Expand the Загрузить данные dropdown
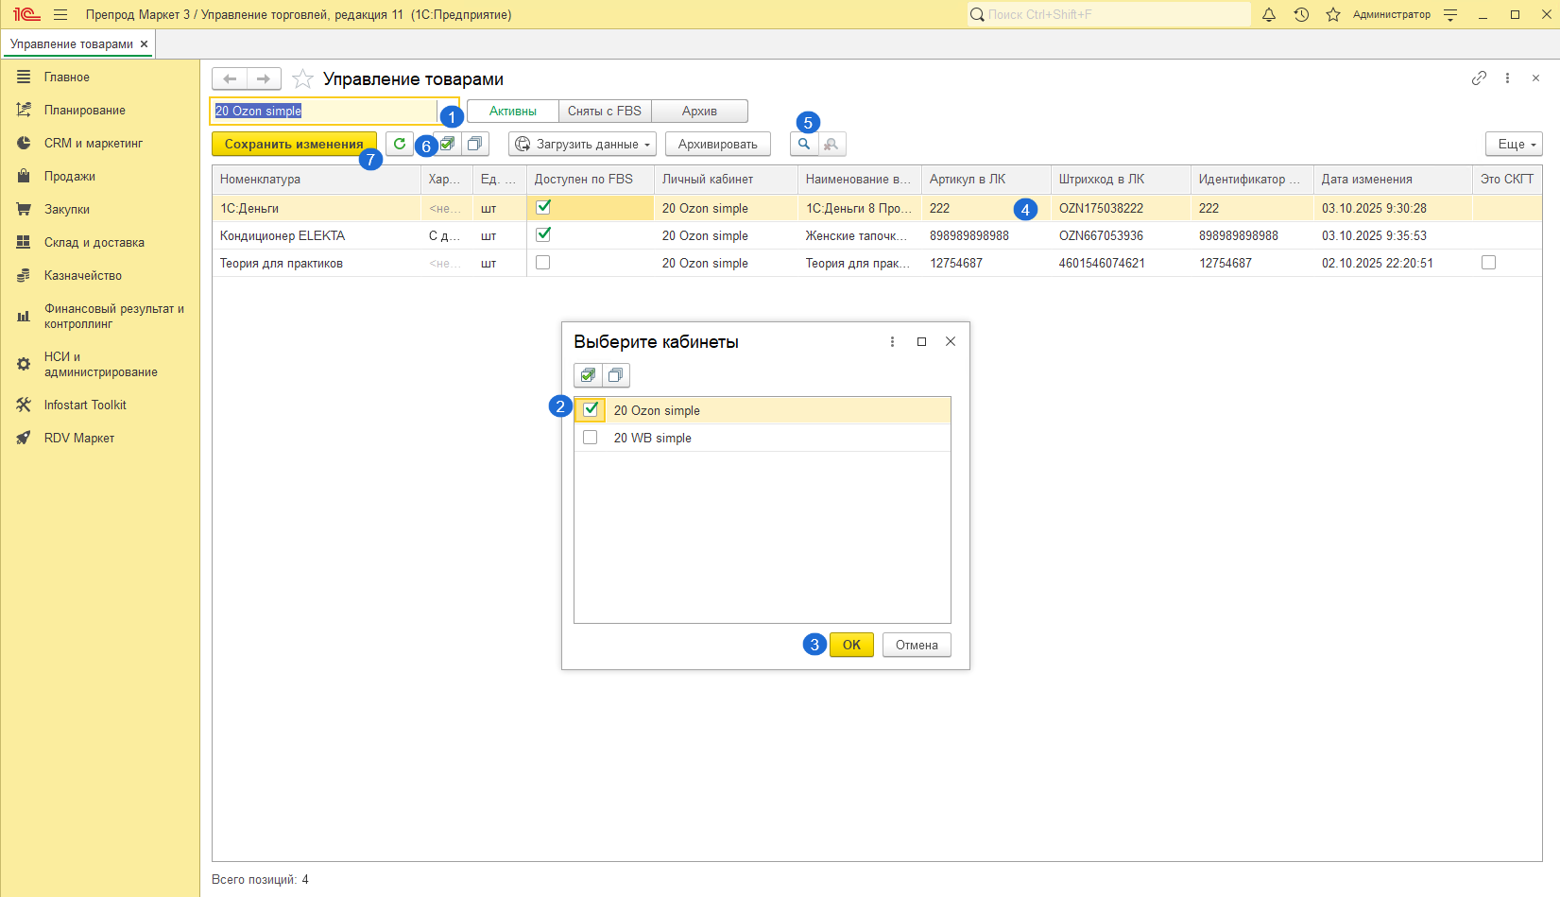The width and height of the screenshot is (1560, 897). [x=582, y=144]
